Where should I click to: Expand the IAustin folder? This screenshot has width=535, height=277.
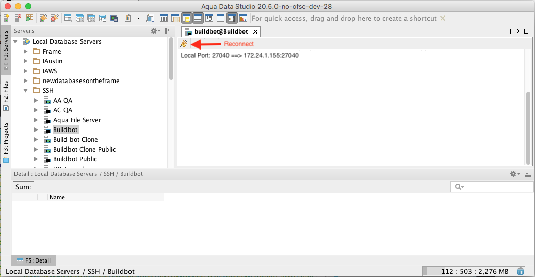(26, 61)
